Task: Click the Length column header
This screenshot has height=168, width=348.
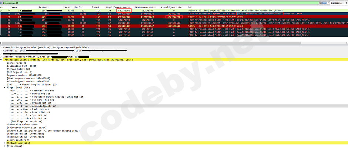Action: [x=109, y=7]
